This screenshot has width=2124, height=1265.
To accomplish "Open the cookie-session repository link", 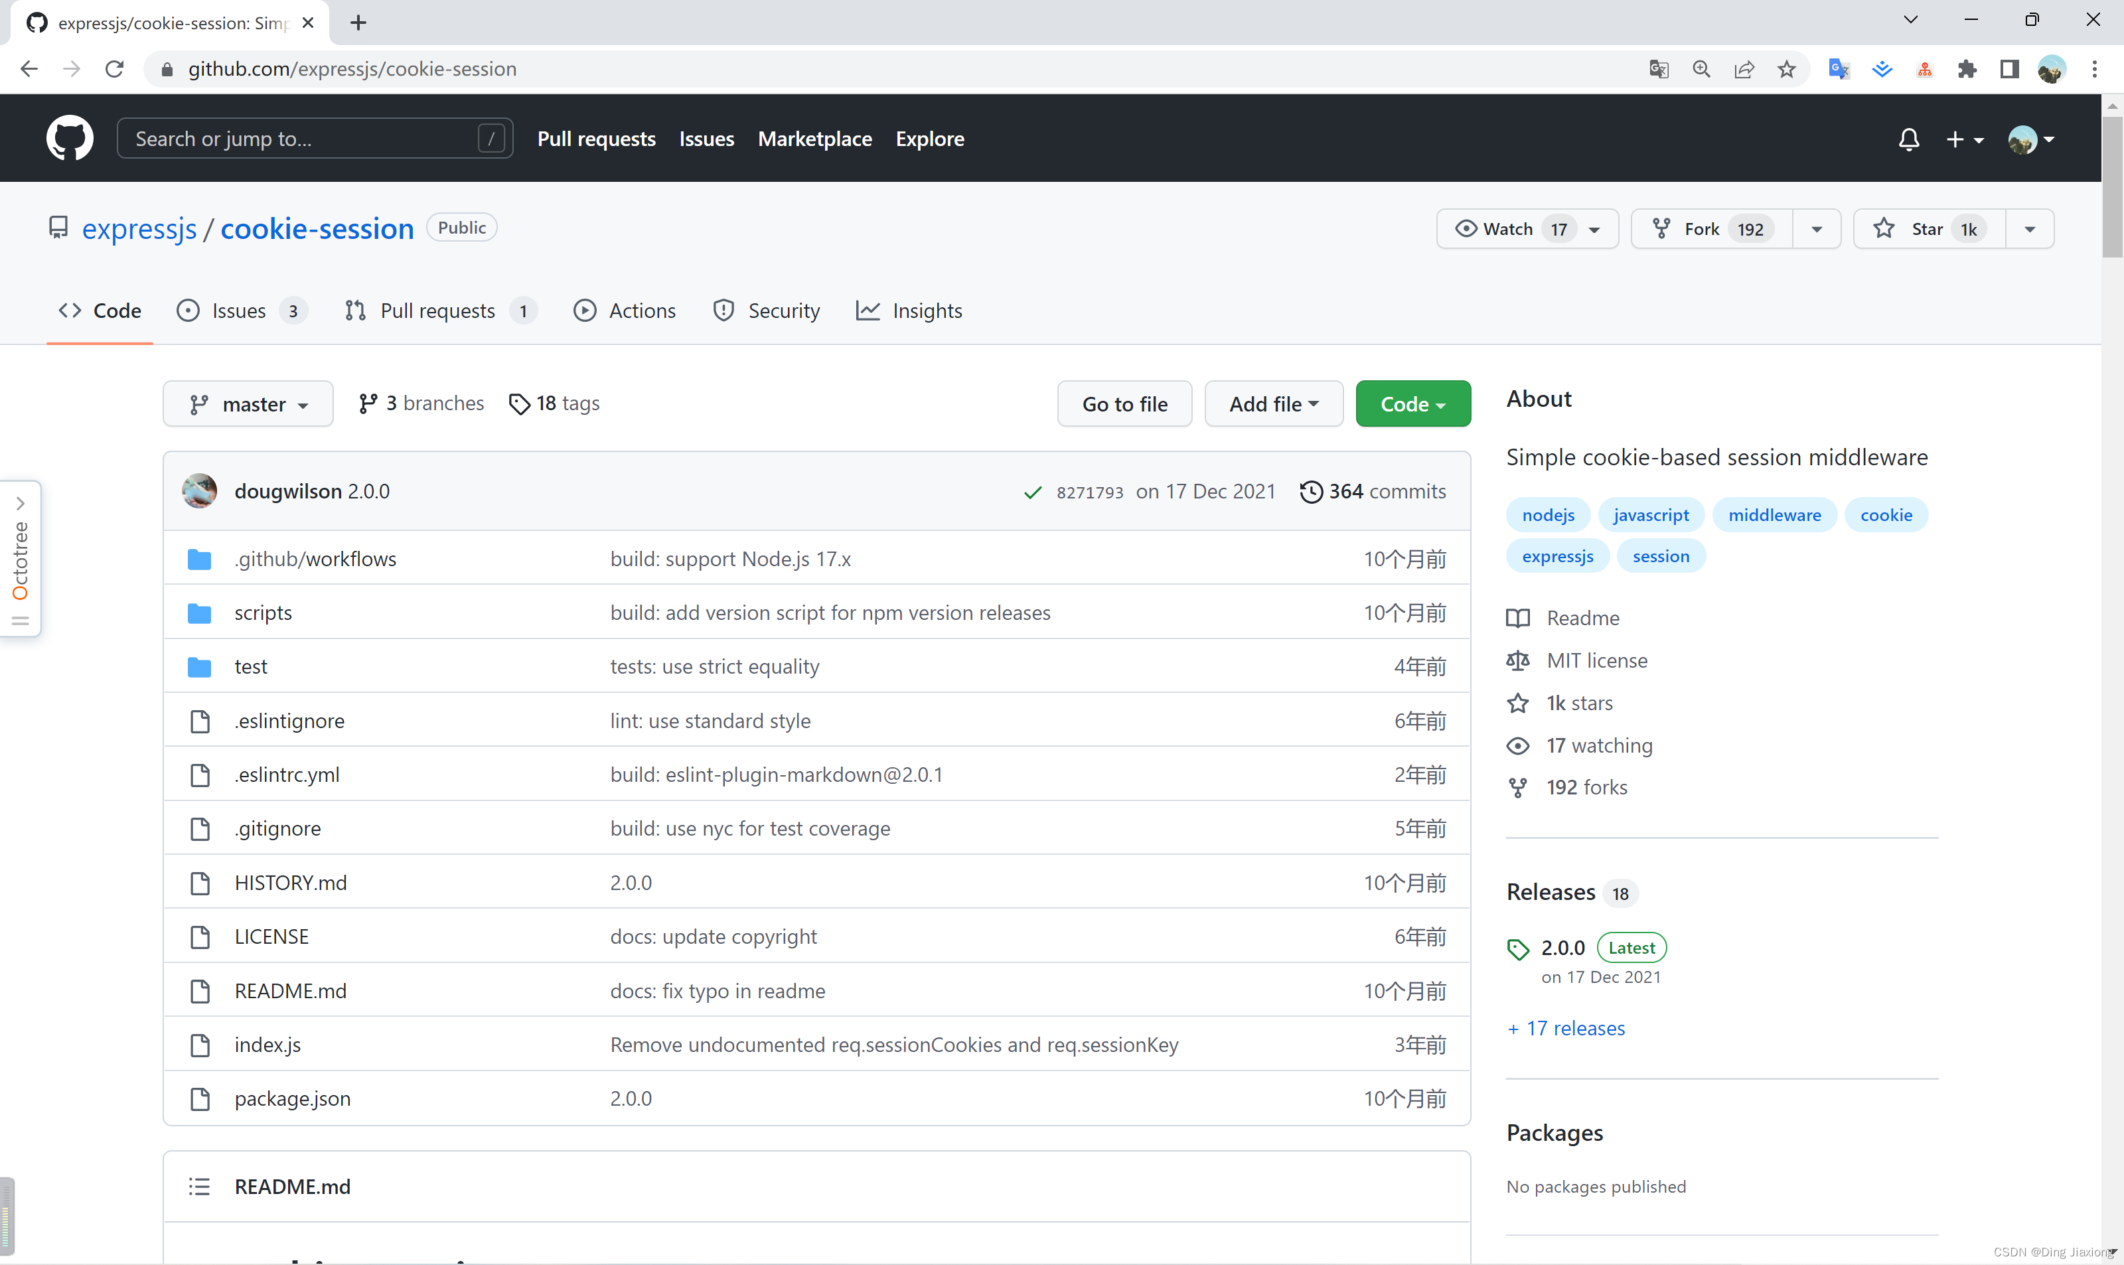I will (x=317, y=228).
